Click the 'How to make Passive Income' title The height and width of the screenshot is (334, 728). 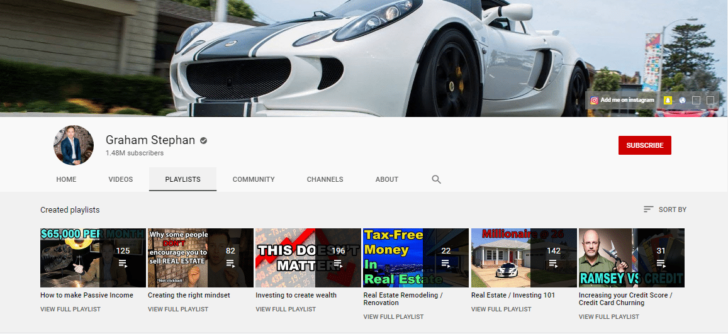[x=87, y=296]
